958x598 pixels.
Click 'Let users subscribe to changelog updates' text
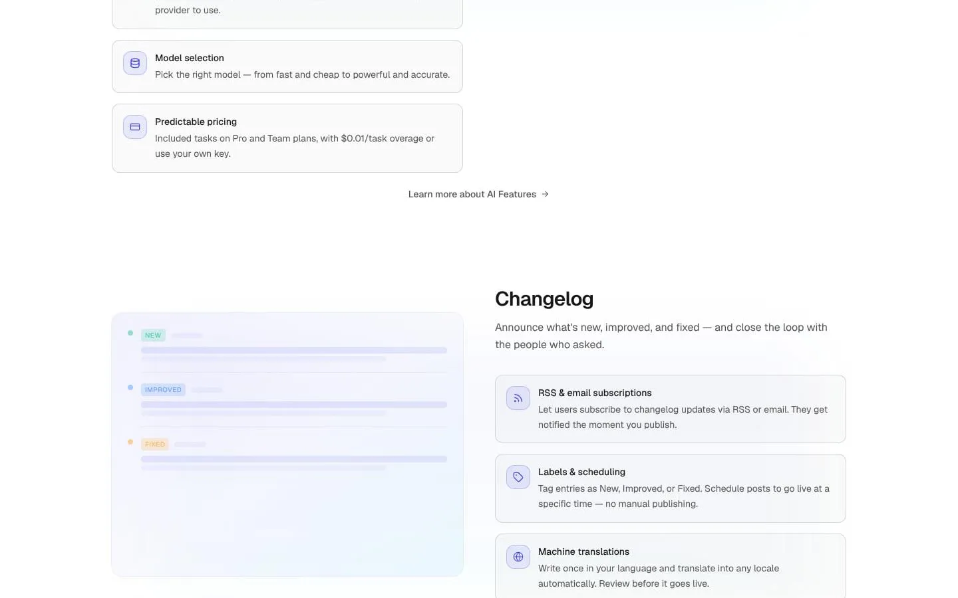coord(683,417)
